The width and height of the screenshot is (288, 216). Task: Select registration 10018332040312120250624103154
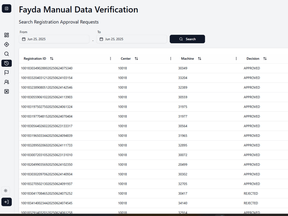[47, 78]
